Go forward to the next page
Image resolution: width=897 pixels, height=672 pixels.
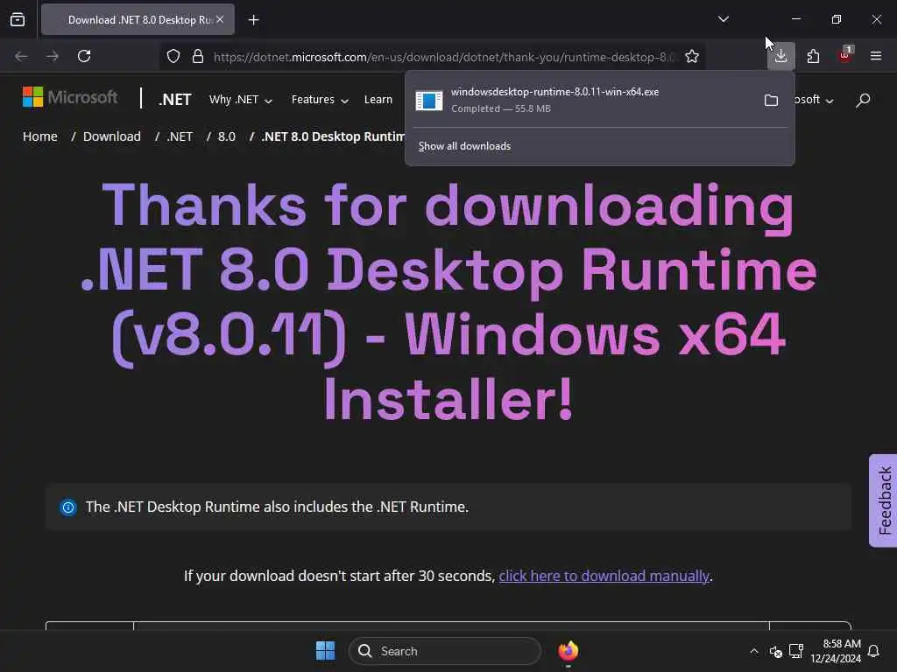pos(52,56)
